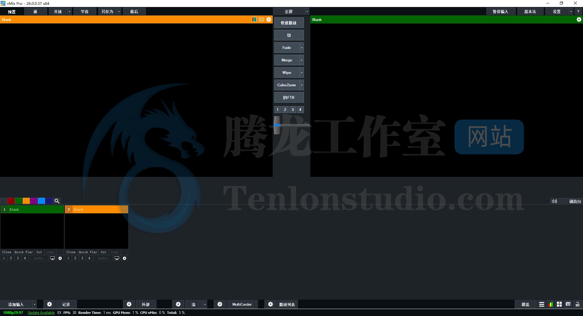Toggle overlay 4 on input 1
This screenshot has height=316, width=583.
(x=25, y=258)
